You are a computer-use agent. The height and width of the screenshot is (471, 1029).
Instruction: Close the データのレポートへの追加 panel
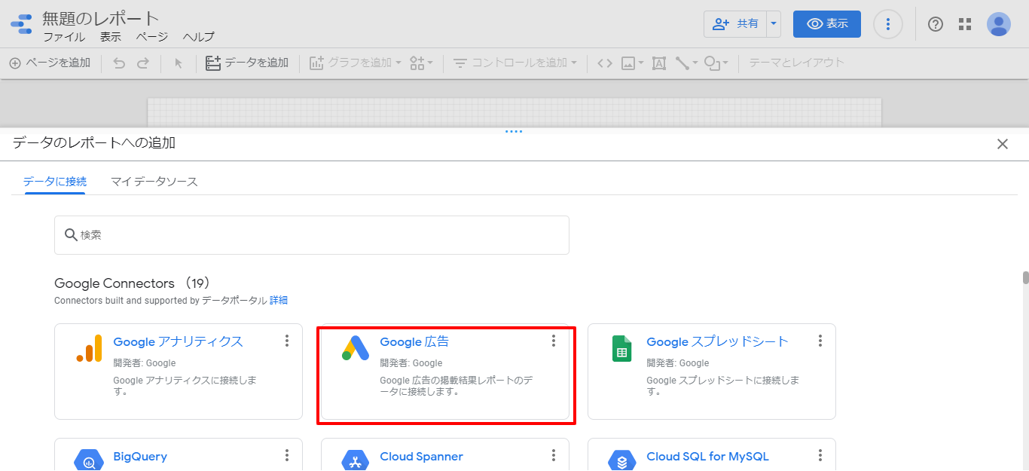1003,144
